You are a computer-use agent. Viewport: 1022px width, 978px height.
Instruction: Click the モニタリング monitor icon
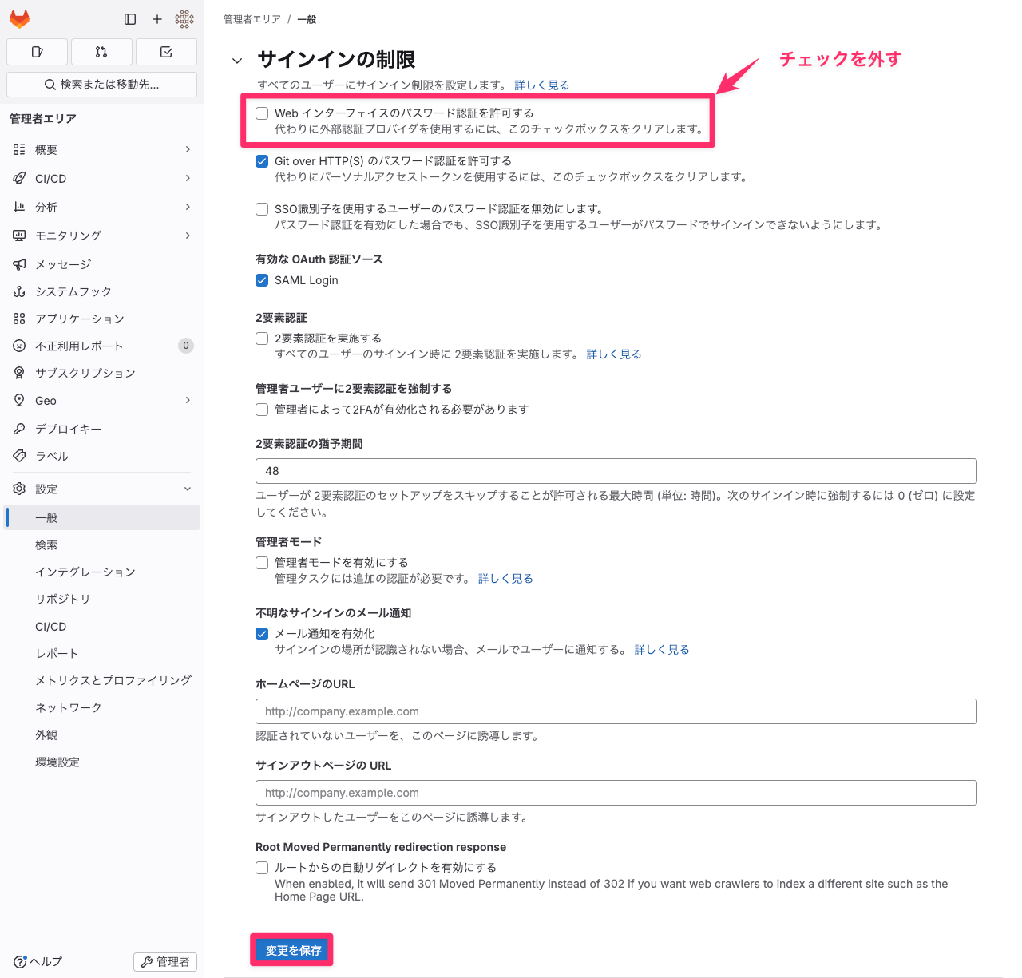19,236
